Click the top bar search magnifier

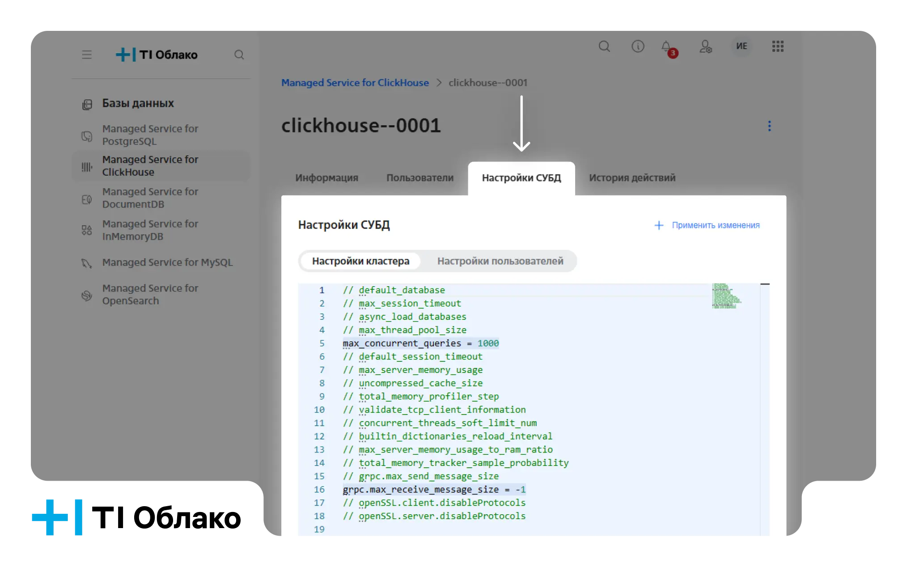[x=604, y=46]
